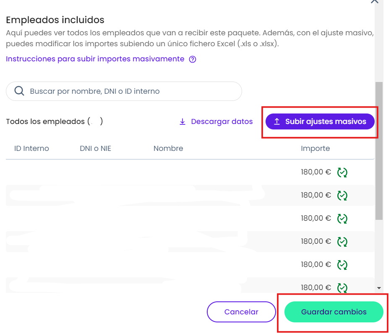Click the magnifying glass search icon

coord(19,91)
